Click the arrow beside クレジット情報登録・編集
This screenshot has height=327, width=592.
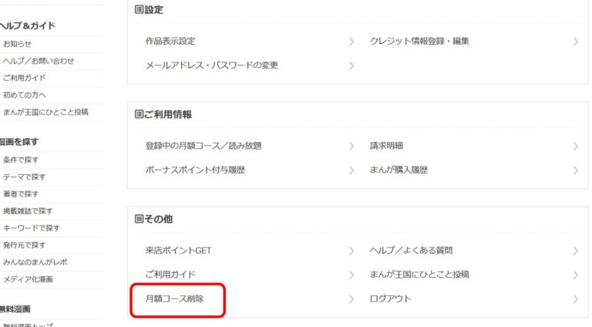pos(576,42)
